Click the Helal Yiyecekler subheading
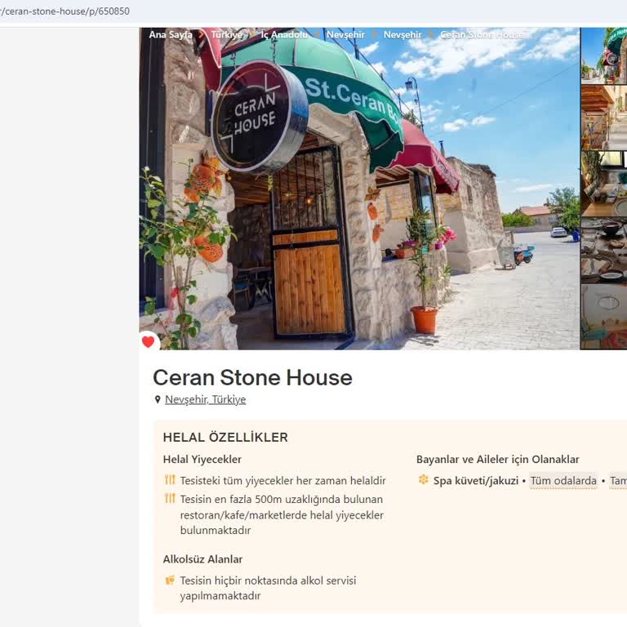Viewport: 627px width, 627px height. (x=202, y=460)
